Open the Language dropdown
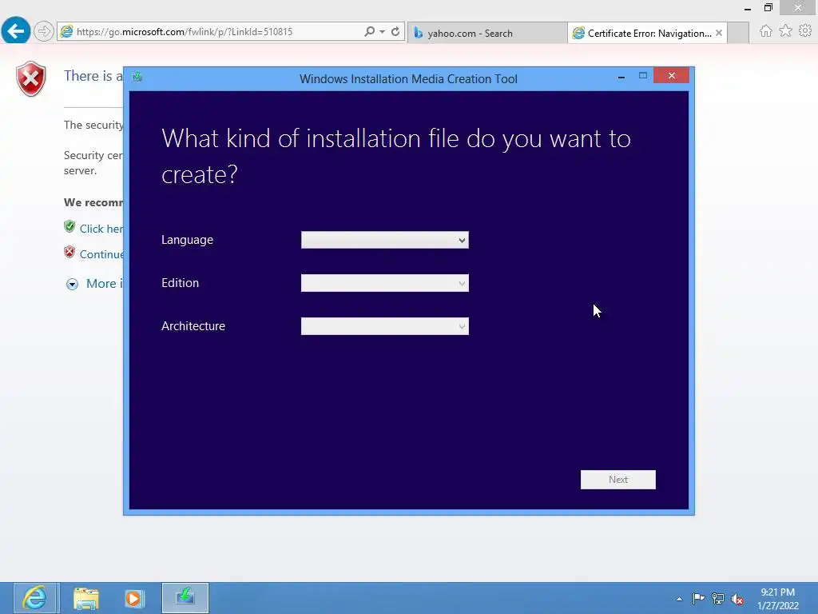 [384, 240]
